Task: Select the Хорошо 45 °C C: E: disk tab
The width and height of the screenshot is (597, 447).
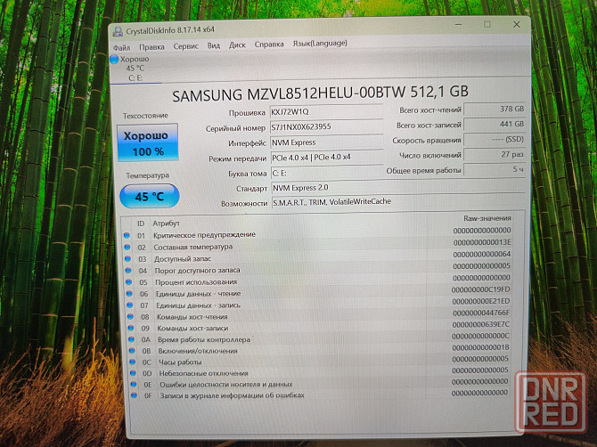Action: (135, 69)
